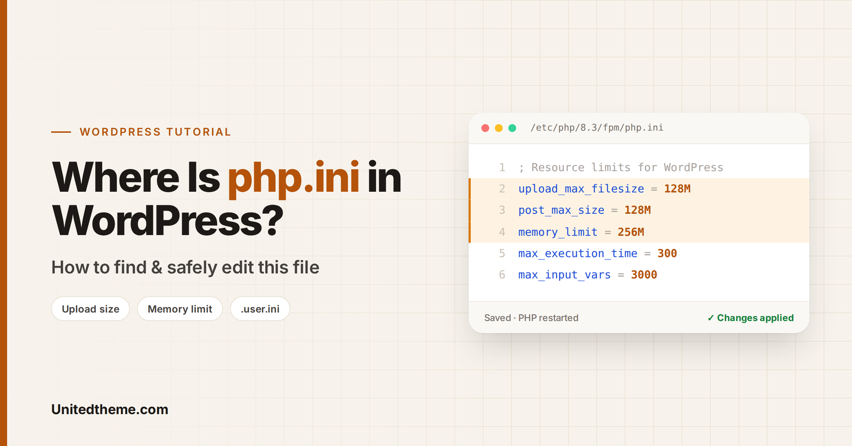Click the 3000 max_input_vars value

point(644,275)
